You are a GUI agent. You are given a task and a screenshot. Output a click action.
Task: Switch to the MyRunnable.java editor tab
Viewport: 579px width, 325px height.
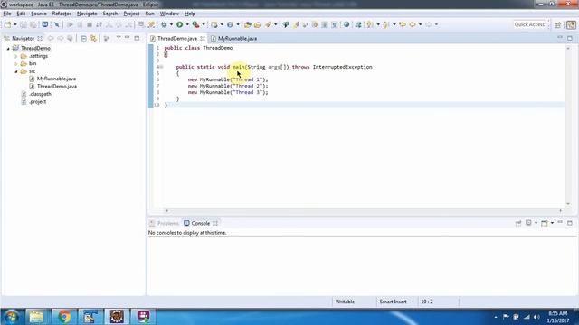pos(237,38)
